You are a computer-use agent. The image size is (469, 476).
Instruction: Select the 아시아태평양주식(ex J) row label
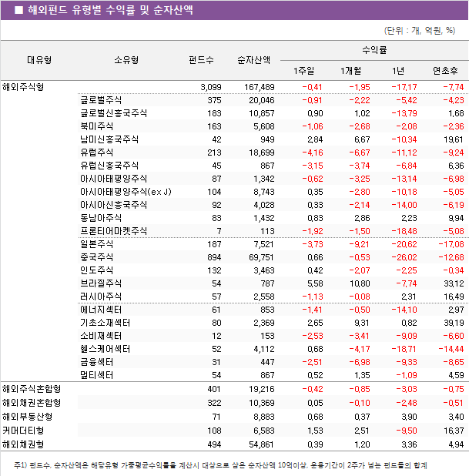[126, 192]
